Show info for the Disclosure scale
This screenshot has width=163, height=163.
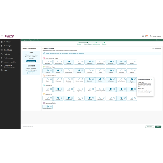[x=61, y=79]
